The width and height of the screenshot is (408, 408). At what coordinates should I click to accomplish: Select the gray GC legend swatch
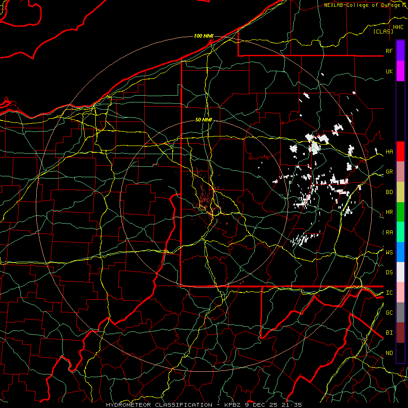point(400,312)
